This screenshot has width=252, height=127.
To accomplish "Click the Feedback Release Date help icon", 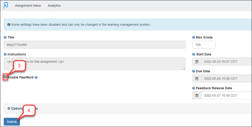I will [194, 88].
